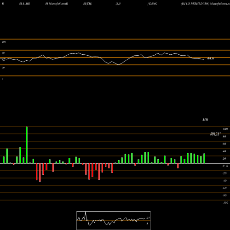
Task: Click the RSI left-axis label 70
Action: (3, 53)
